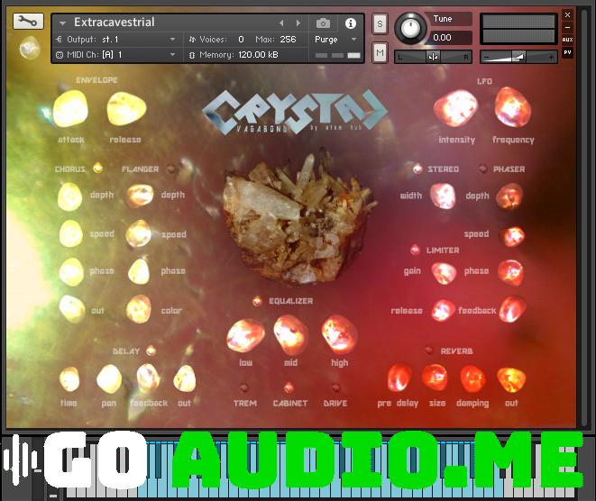Image resolution: width=596 pixels, height=501 pixels.
Task: Click the envelope attack crystal knob
Action: [x=70, y=111]
